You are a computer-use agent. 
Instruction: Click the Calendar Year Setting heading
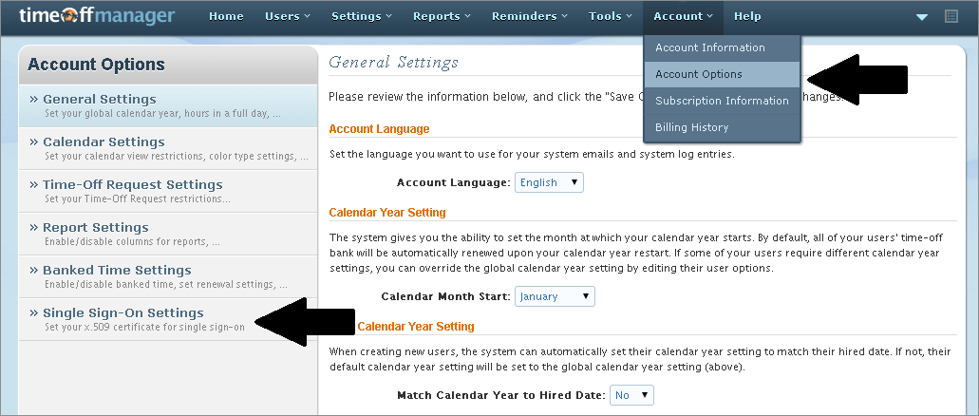point(387,213)
